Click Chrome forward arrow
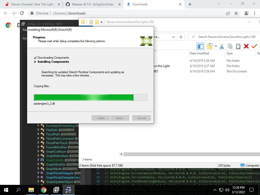The image size is (260, 195). (14, 13)
